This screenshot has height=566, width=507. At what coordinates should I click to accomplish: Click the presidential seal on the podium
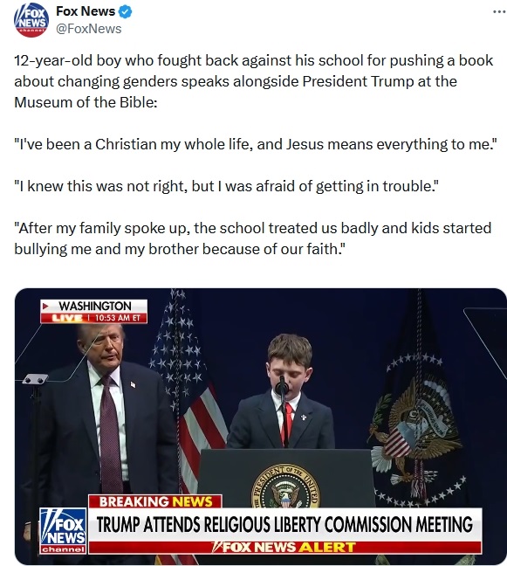(x=285, y=486)
